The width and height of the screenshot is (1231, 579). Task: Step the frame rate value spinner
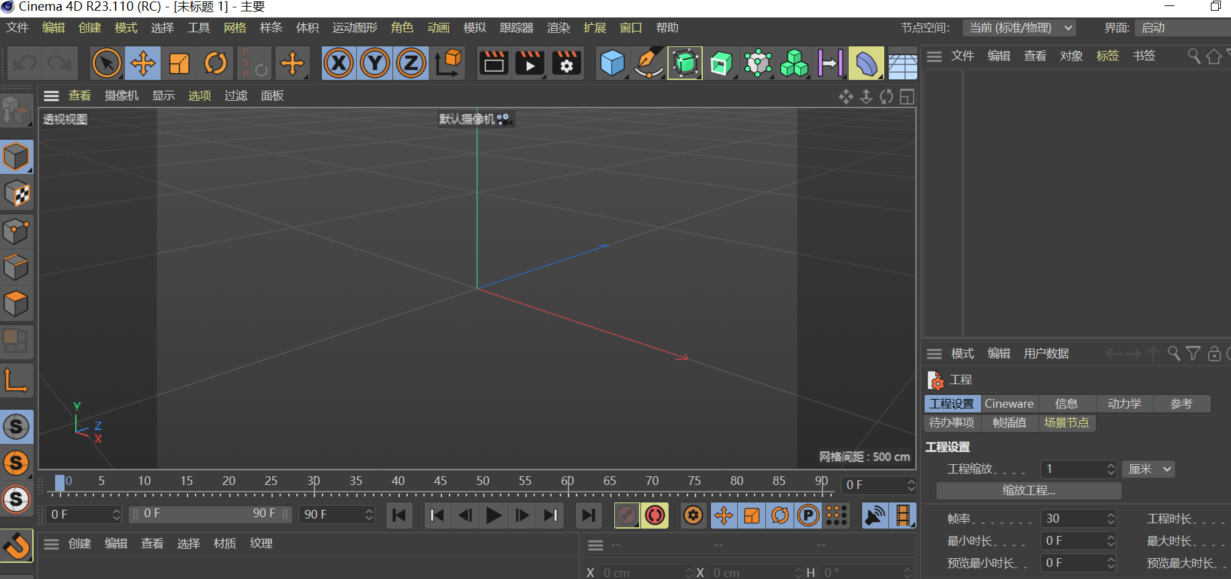(x=1111, y=519)
